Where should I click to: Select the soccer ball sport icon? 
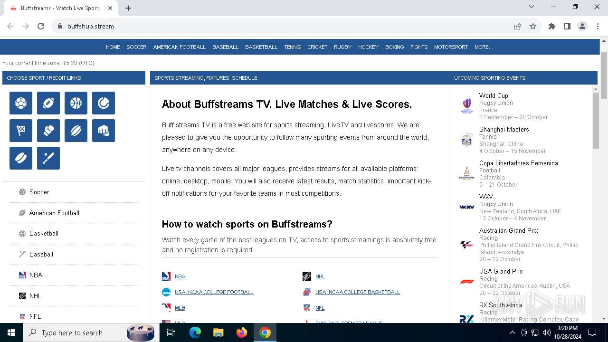point(21,103)
